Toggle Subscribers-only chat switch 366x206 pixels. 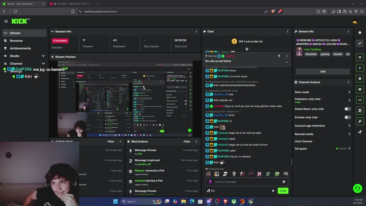(x=347, y=109)
